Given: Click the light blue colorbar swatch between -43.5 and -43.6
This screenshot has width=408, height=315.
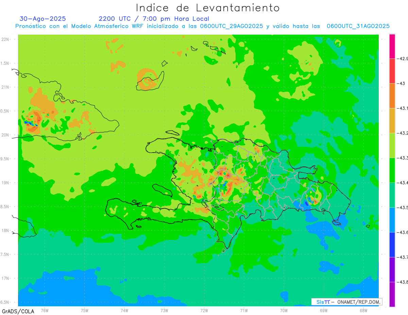Looking at the screenshot, I should 392,220.
